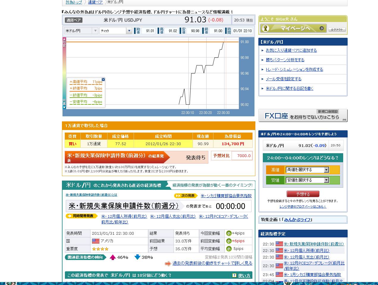Click the 91.03 current rate display
The image size is (378, 285).
[195, 20]
